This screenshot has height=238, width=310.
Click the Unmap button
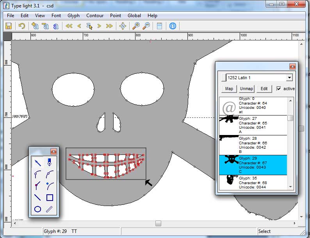tap(246, 89)
